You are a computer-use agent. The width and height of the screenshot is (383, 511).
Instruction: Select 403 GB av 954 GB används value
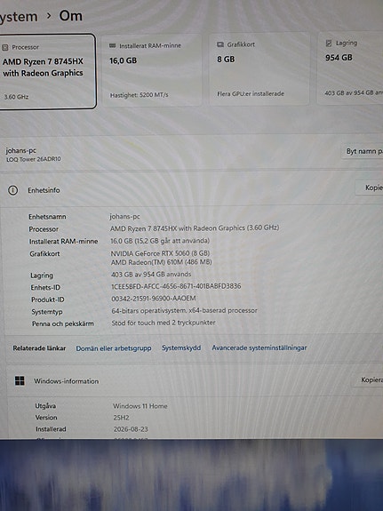[x=151, y=275]
